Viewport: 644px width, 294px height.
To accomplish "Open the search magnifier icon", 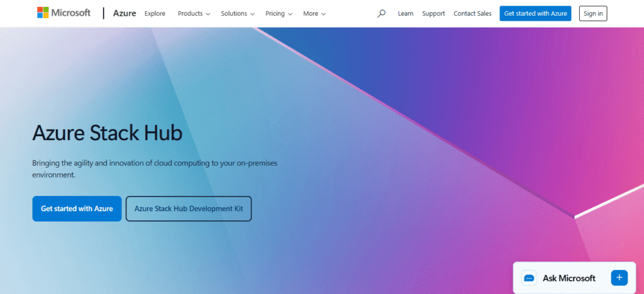I will [x=381, y=14].
